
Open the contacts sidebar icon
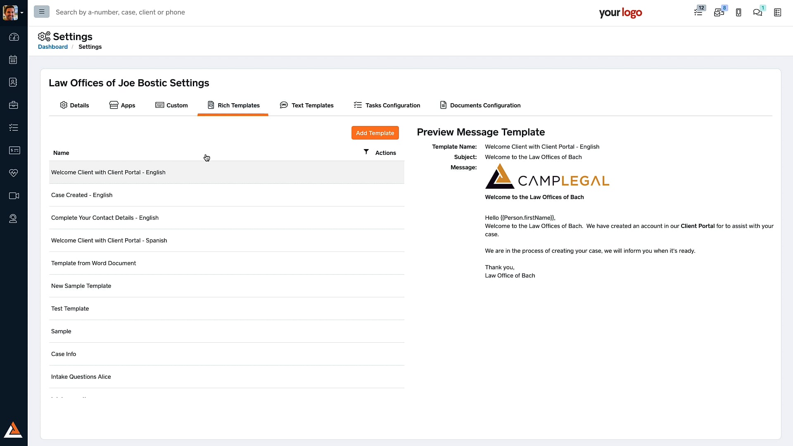14,82
